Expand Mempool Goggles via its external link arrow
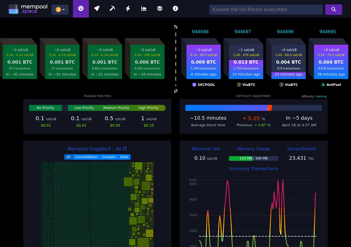The height and width of the screenshot is (247, 351). click(x=125, y=148)
